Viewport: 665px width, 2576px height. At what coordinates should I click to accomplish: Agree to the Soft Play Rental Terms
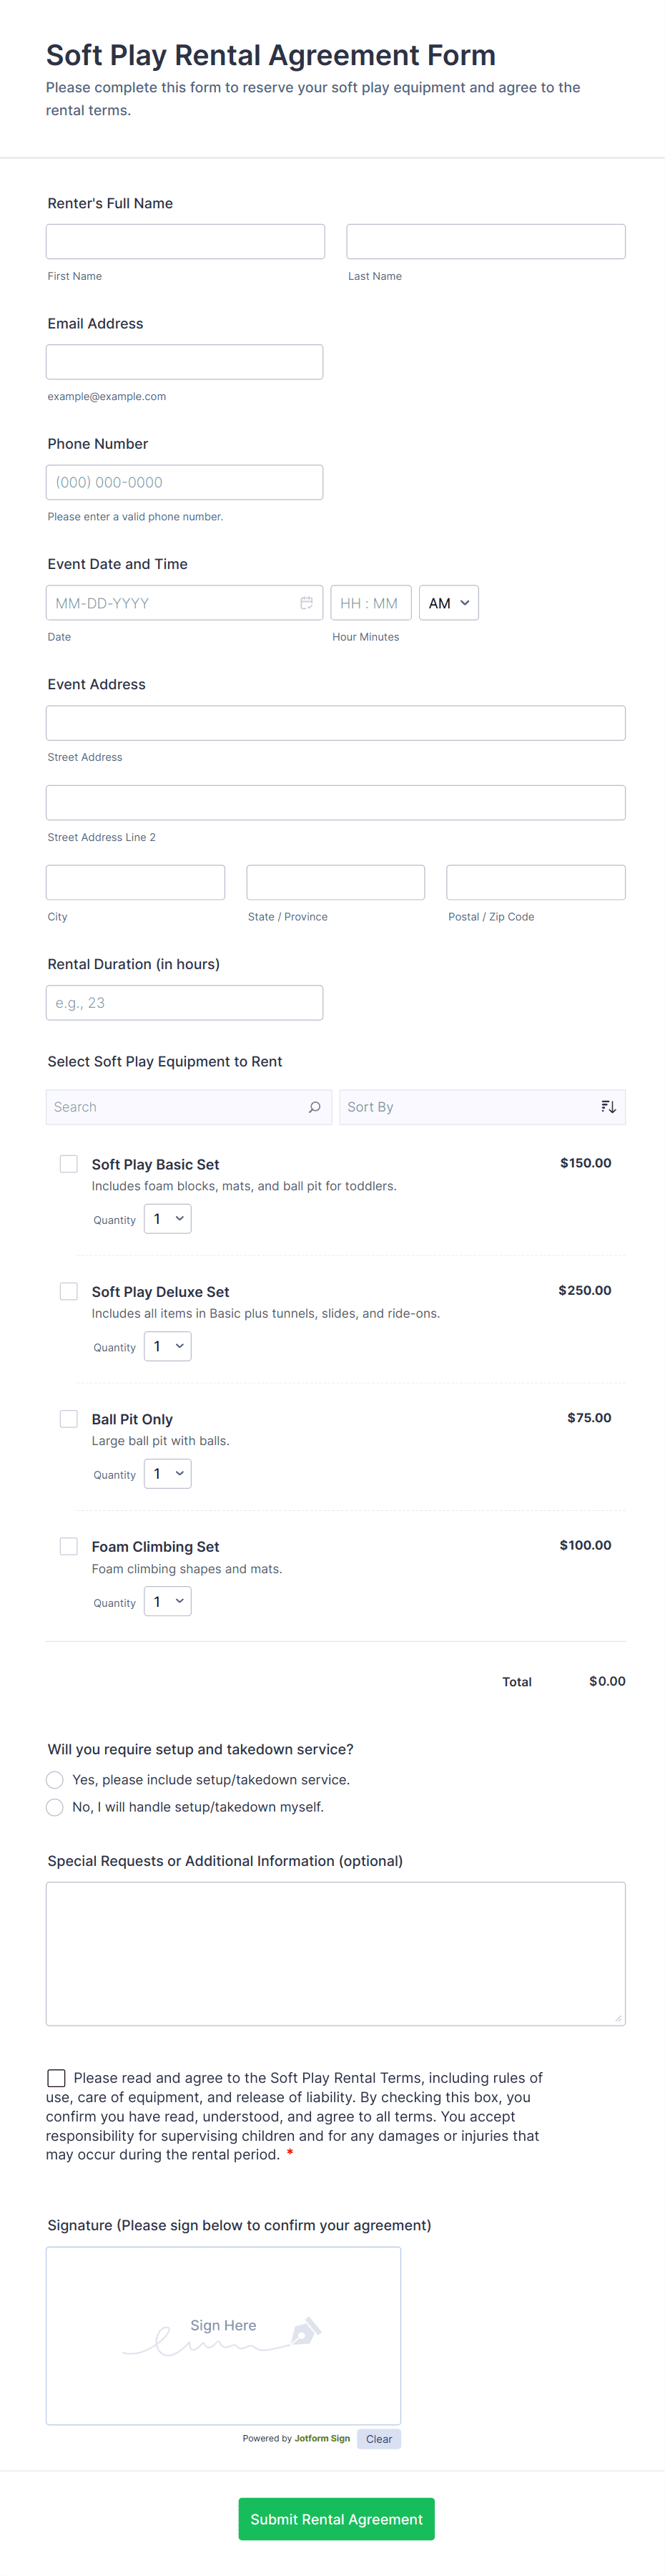pos(57,2078)
